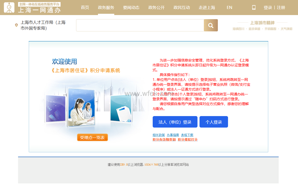The width and height of the screenshot is (298, 187).
Task: Click the magnifier search button
Action: [x=211, y=25]
